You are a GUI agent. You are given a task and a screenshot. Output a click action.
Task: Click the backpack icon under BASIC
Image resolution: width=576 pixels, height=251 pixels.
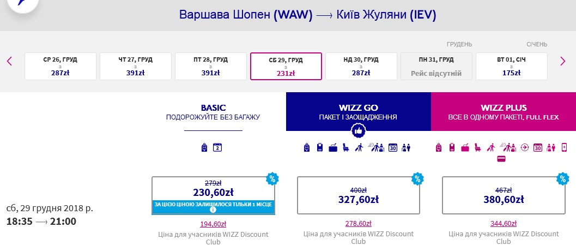[204, 147]
